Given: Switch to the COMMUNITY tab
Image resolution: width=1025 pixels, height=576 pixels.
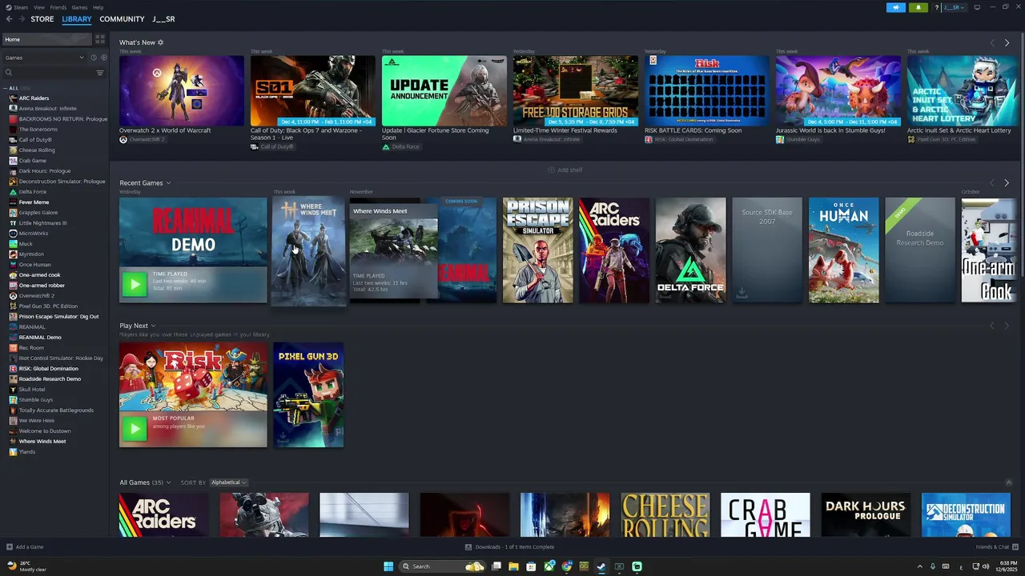Looking at the screenshot, I should tap(122, 19).
